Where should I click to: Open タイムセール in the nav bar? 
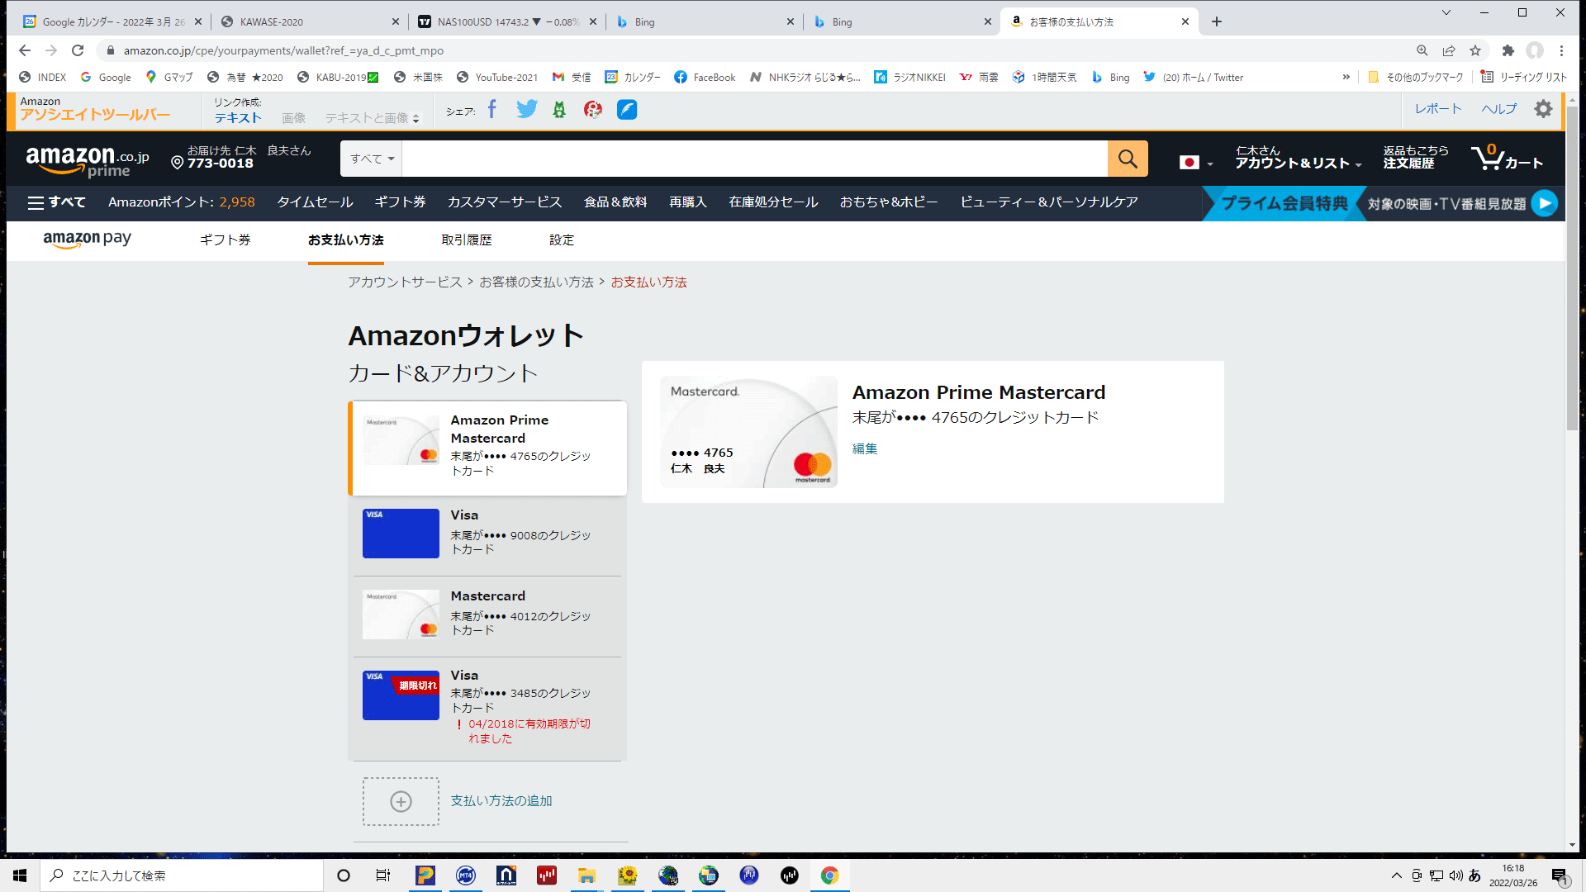[315, 202]
